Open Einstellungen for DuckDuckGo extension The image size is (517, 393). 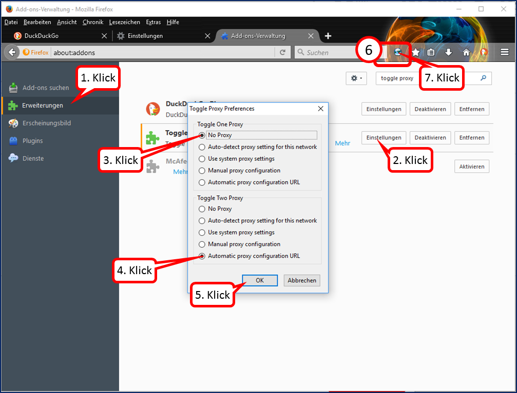[384, 109]
